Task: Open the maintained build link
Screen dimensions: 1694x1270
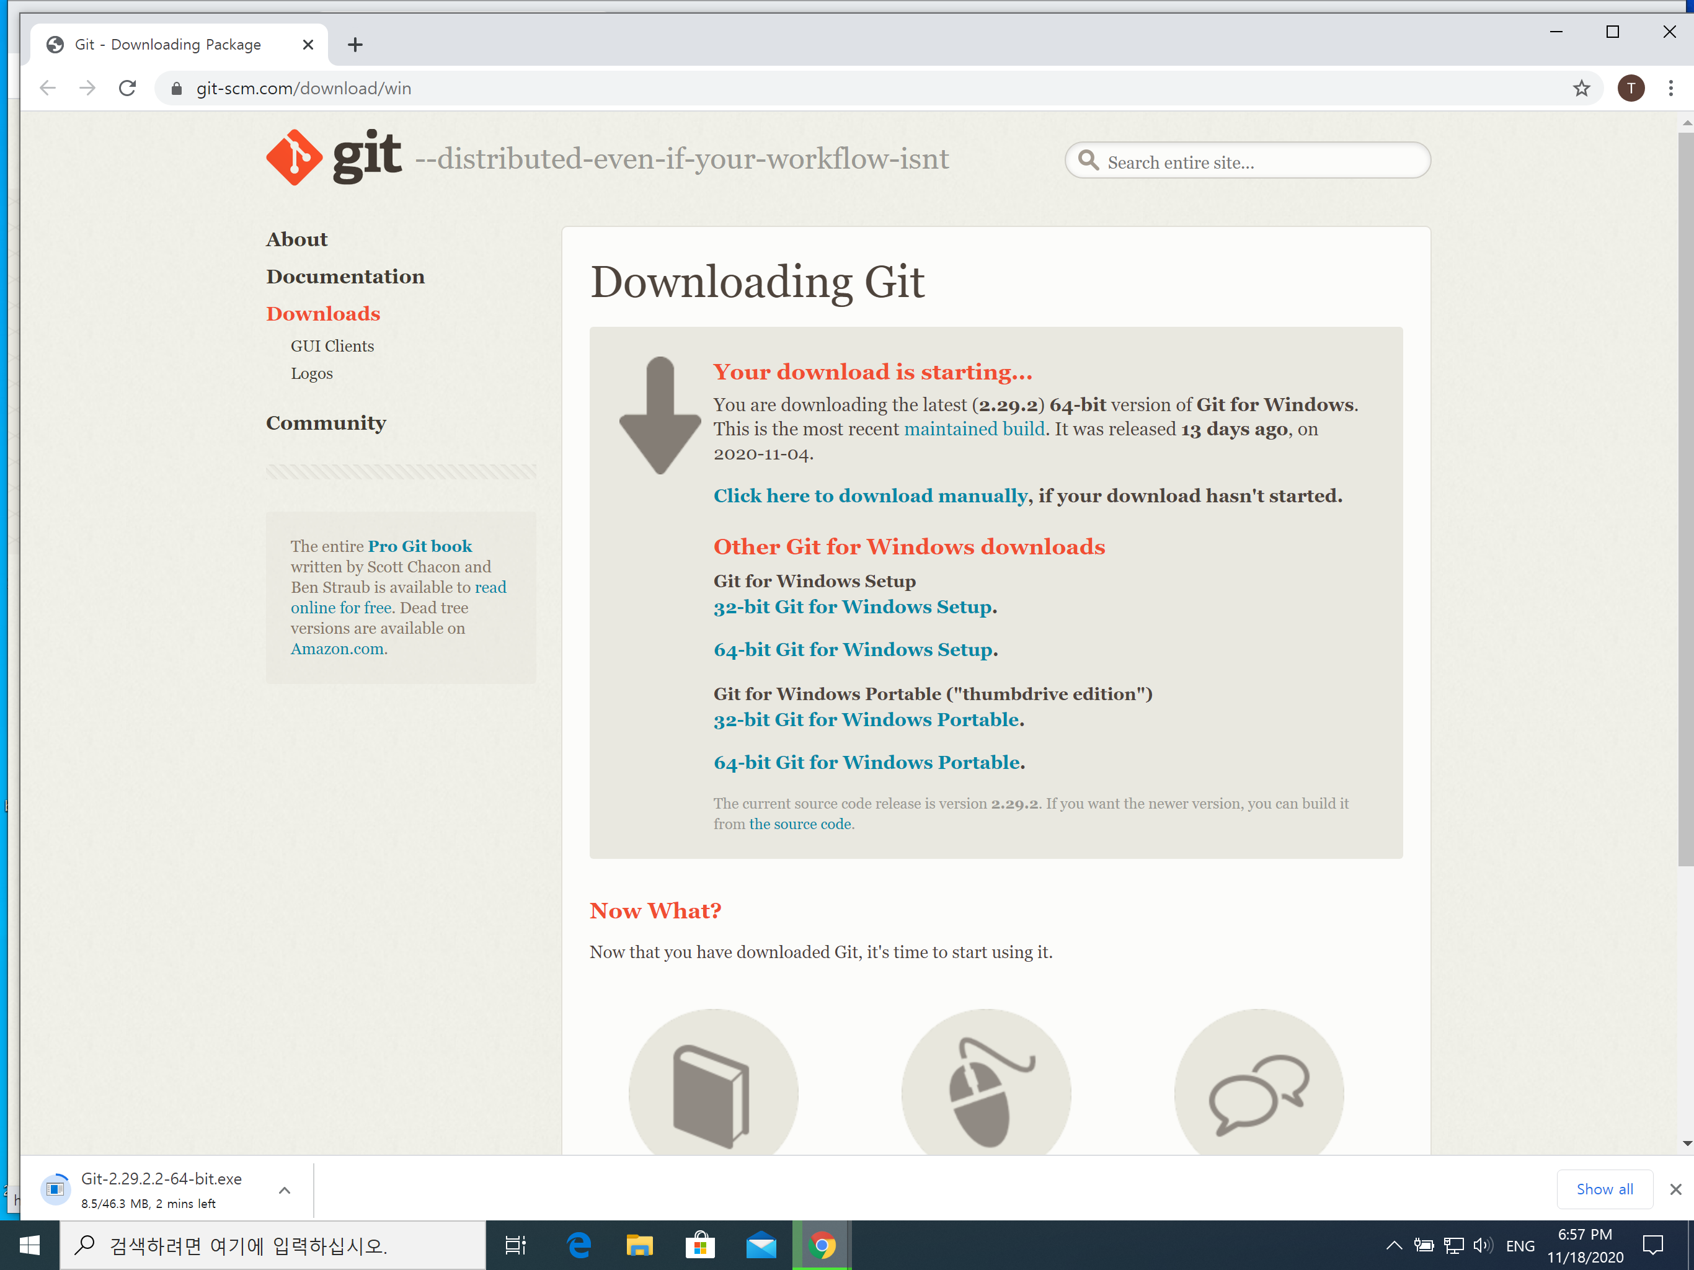Action: 974,429
